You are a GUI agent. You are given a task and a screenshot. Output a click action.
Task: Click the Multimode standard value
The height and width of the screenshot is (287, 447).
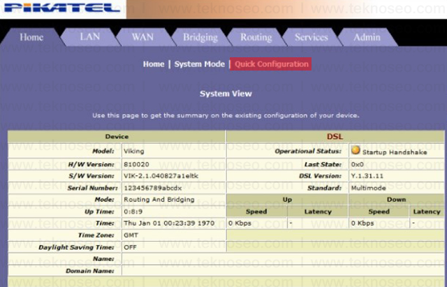click(368, 188)
